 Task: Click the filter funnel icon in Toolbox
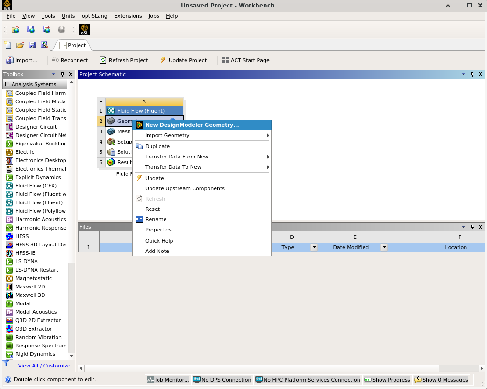(6, 363)
